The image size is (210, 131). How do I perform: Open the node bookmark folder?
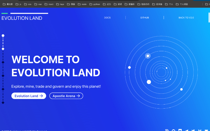coord(82,4)
